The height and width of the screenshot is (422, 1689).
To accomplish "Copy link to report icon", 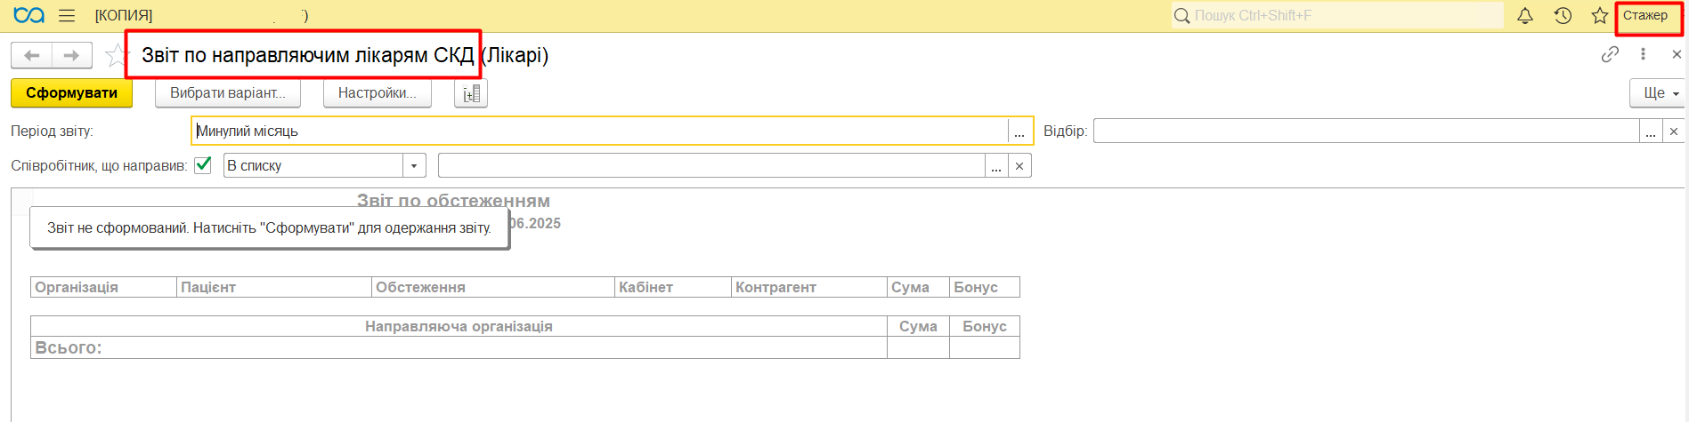I will click(1610, 54).
